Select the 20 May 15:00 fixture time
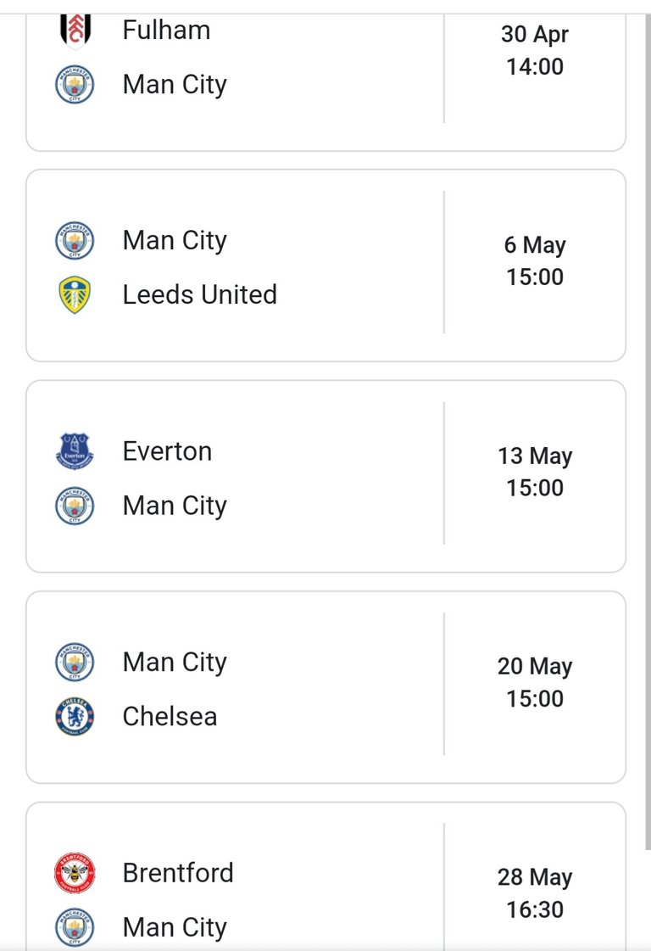Screen dimensions: 651x951 point(535,682)
